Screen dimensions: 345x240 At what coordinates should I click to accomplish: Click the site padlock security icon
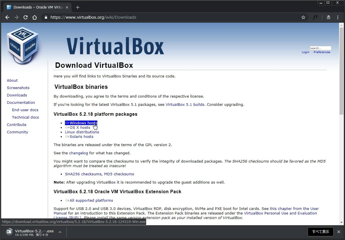46,17
